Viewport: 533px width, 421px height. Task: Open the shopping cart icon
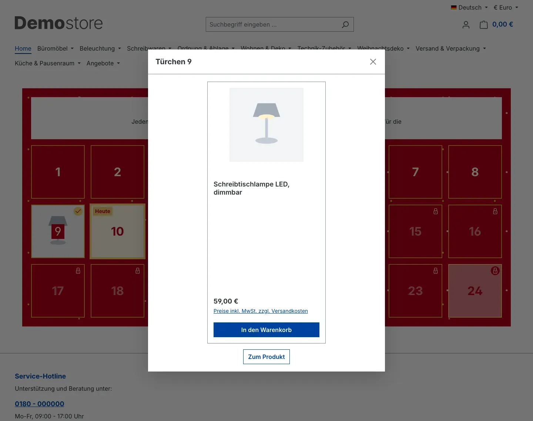pyautogui.click(x=483, y=25)
